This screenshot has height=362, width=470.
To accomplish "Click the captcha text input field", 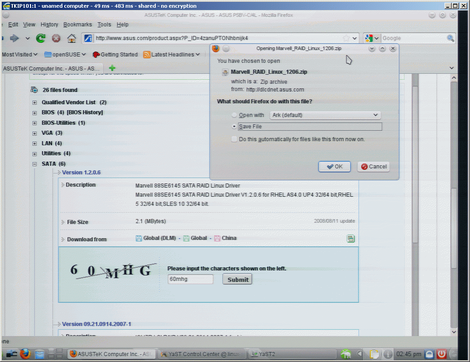I will tap(190, 279).
